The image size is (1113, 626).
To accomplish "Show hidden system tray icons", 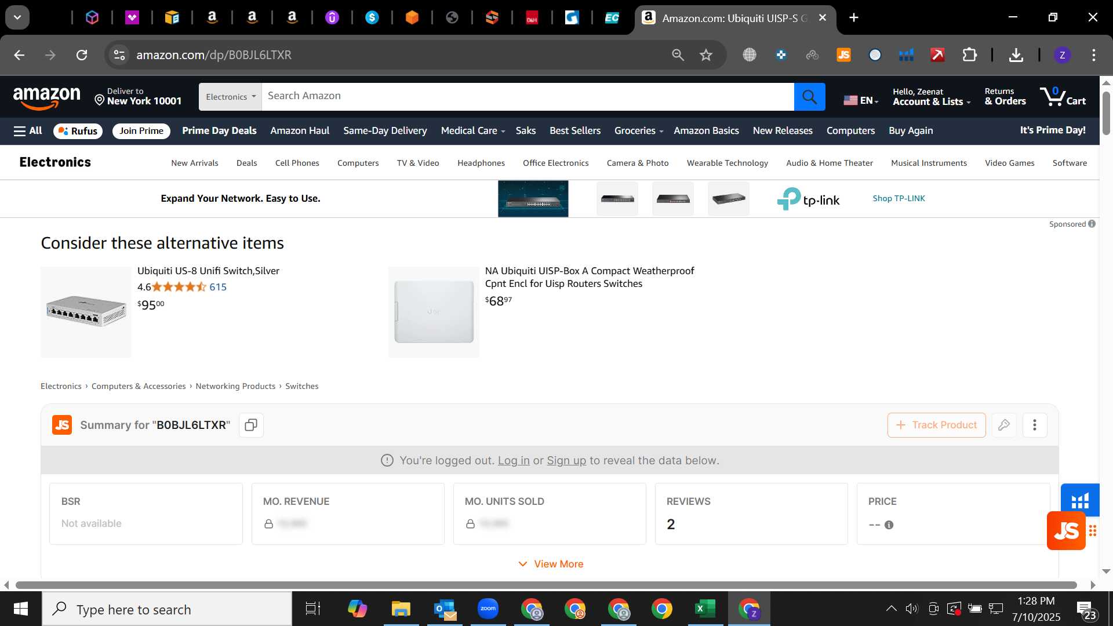I will [891, 609].
